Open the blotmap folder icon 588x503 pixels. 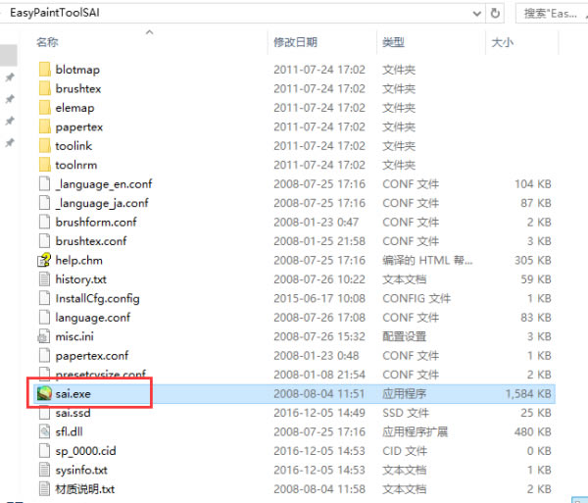click(45, 70)
